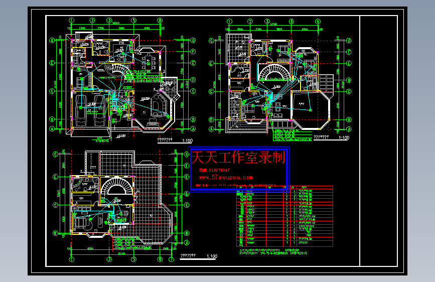Click axis bubble 1 below the bottom floor plan
This screenshot has height=282, width=435.
72,259
